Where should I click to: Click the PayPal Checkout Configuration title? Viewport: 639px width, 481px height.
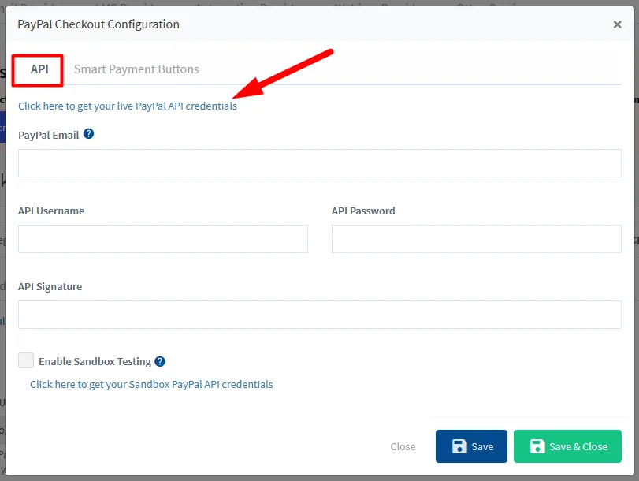[98, 24]
